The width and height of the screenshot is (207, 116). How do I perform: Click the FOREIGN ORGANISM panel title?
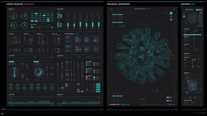pos(15,4)
